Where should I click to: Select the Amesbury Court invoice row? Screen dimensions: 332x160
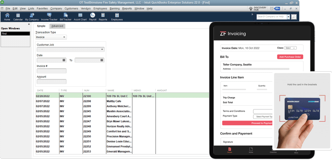click(122, 116)
